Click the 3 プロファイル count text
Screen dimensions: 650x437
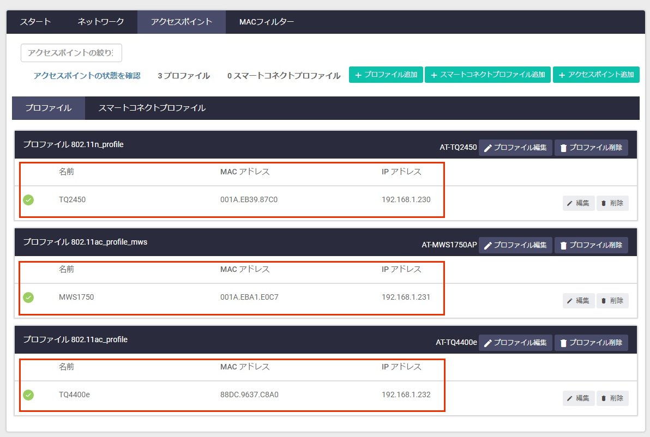(x=184, y=76)
